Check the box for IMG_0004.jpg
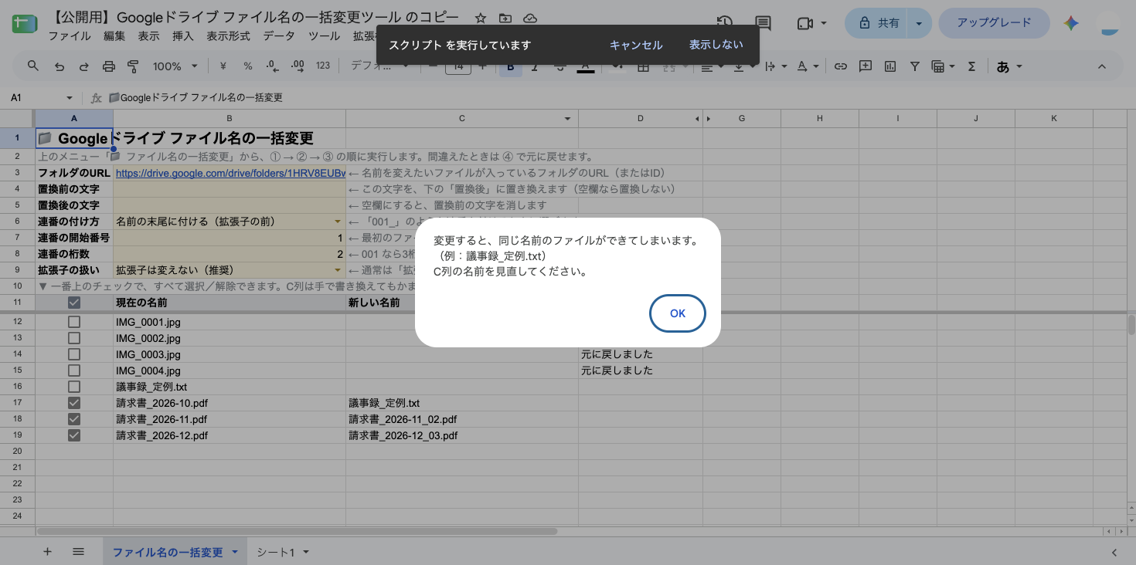 click(74, 370)
